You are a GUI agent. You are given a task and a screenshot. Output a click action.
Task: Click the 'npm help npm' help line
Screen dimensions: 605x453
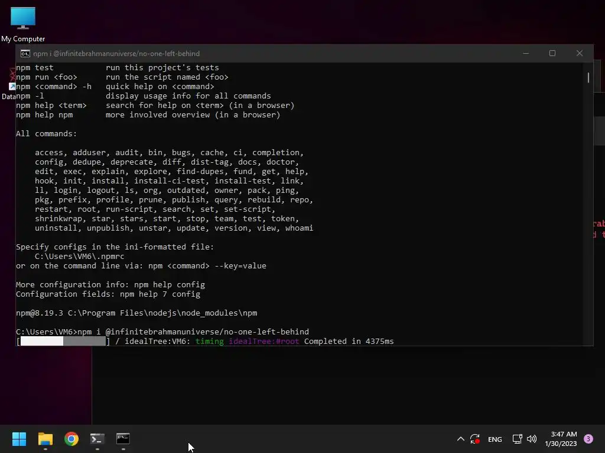click(148, 115)
